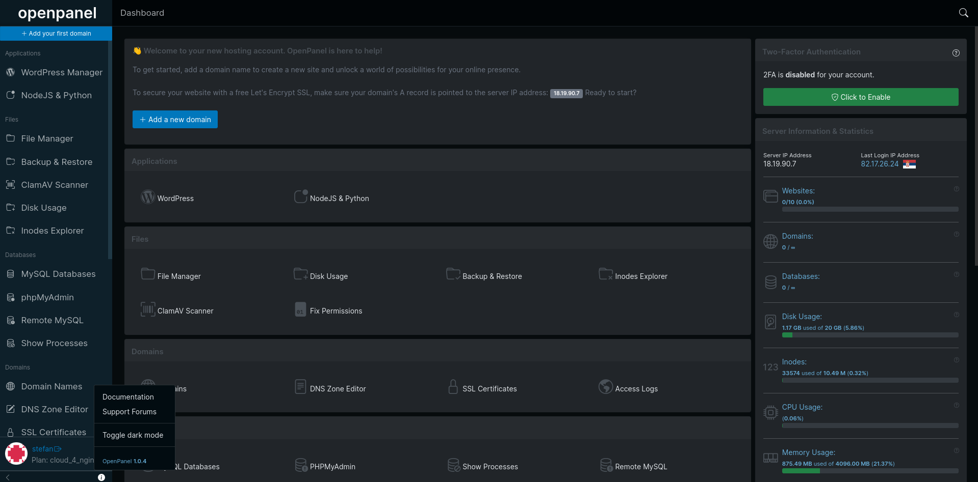This screenshot has height=482, width=978.
Task: Open Show Processes icon in bottom card
Action: pos(453,465)
